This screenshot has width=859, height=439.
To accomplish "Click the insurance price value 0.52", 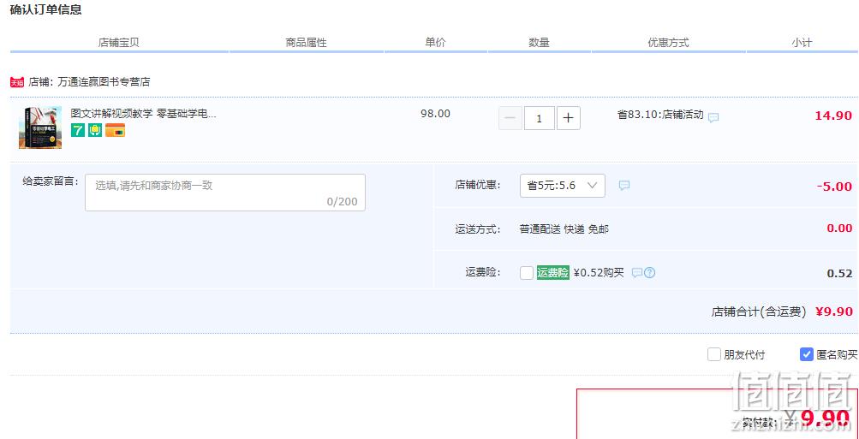I will coord(839,274).
